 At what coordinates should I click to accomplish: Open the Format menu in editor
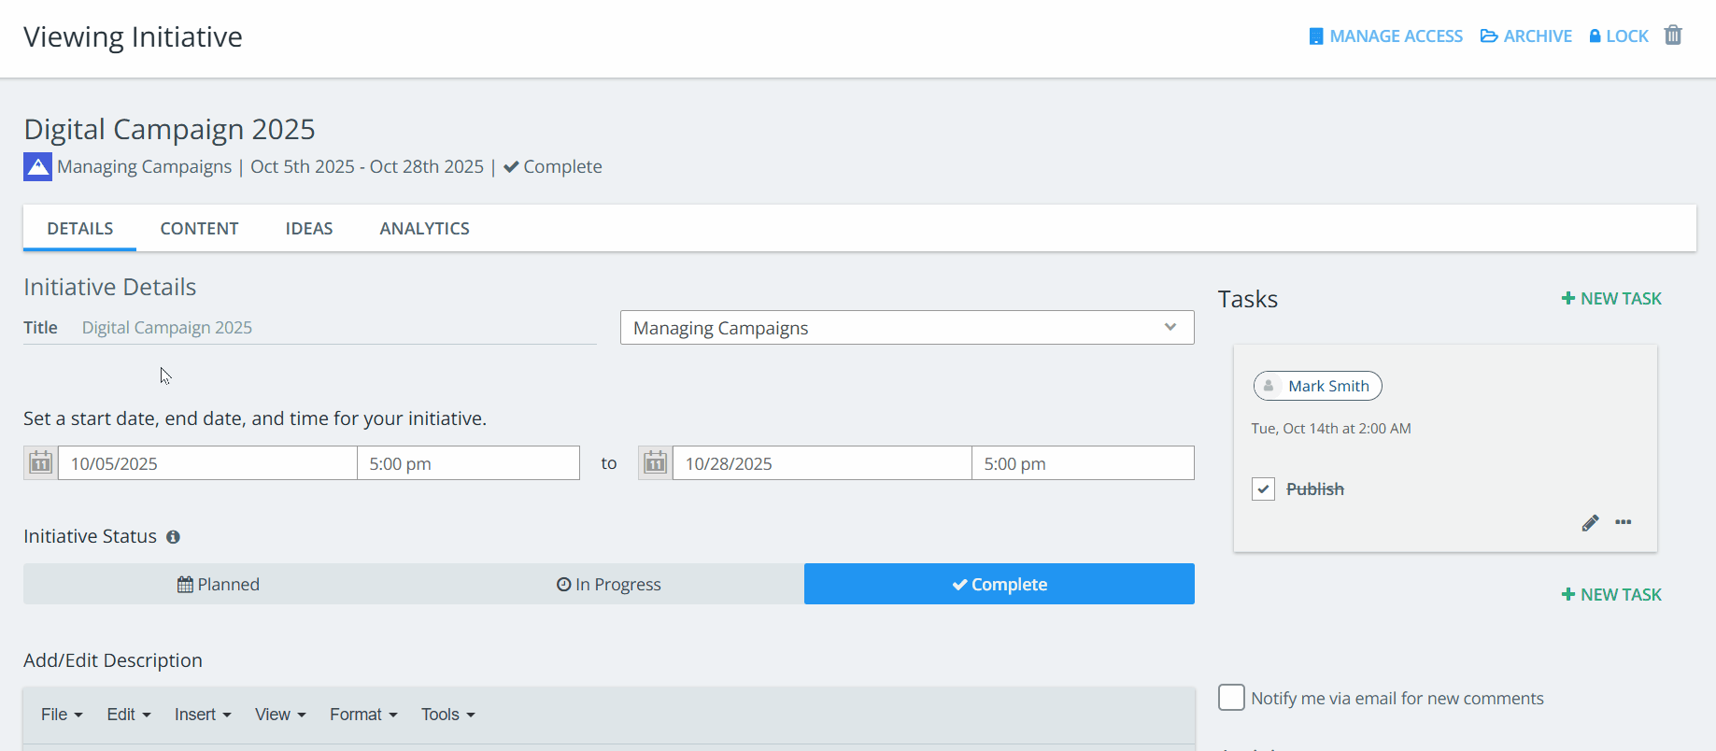362,715
